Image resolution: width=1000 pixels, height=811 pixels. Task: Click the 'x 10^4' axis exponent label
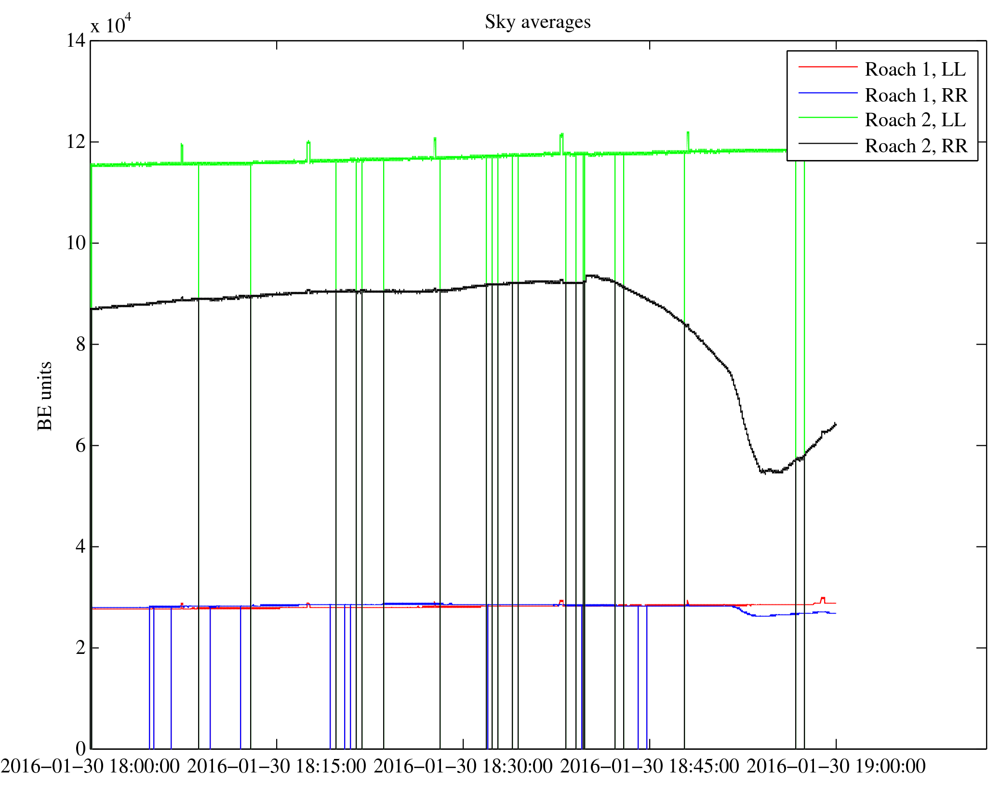111,24
